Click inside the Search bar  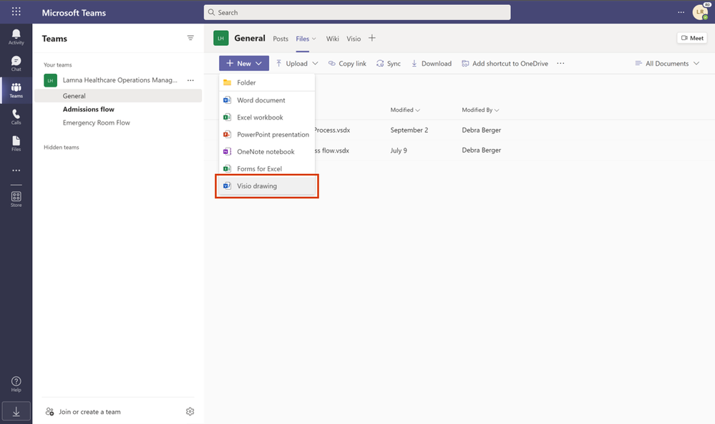pyautogui.click(x=356, y=12)
